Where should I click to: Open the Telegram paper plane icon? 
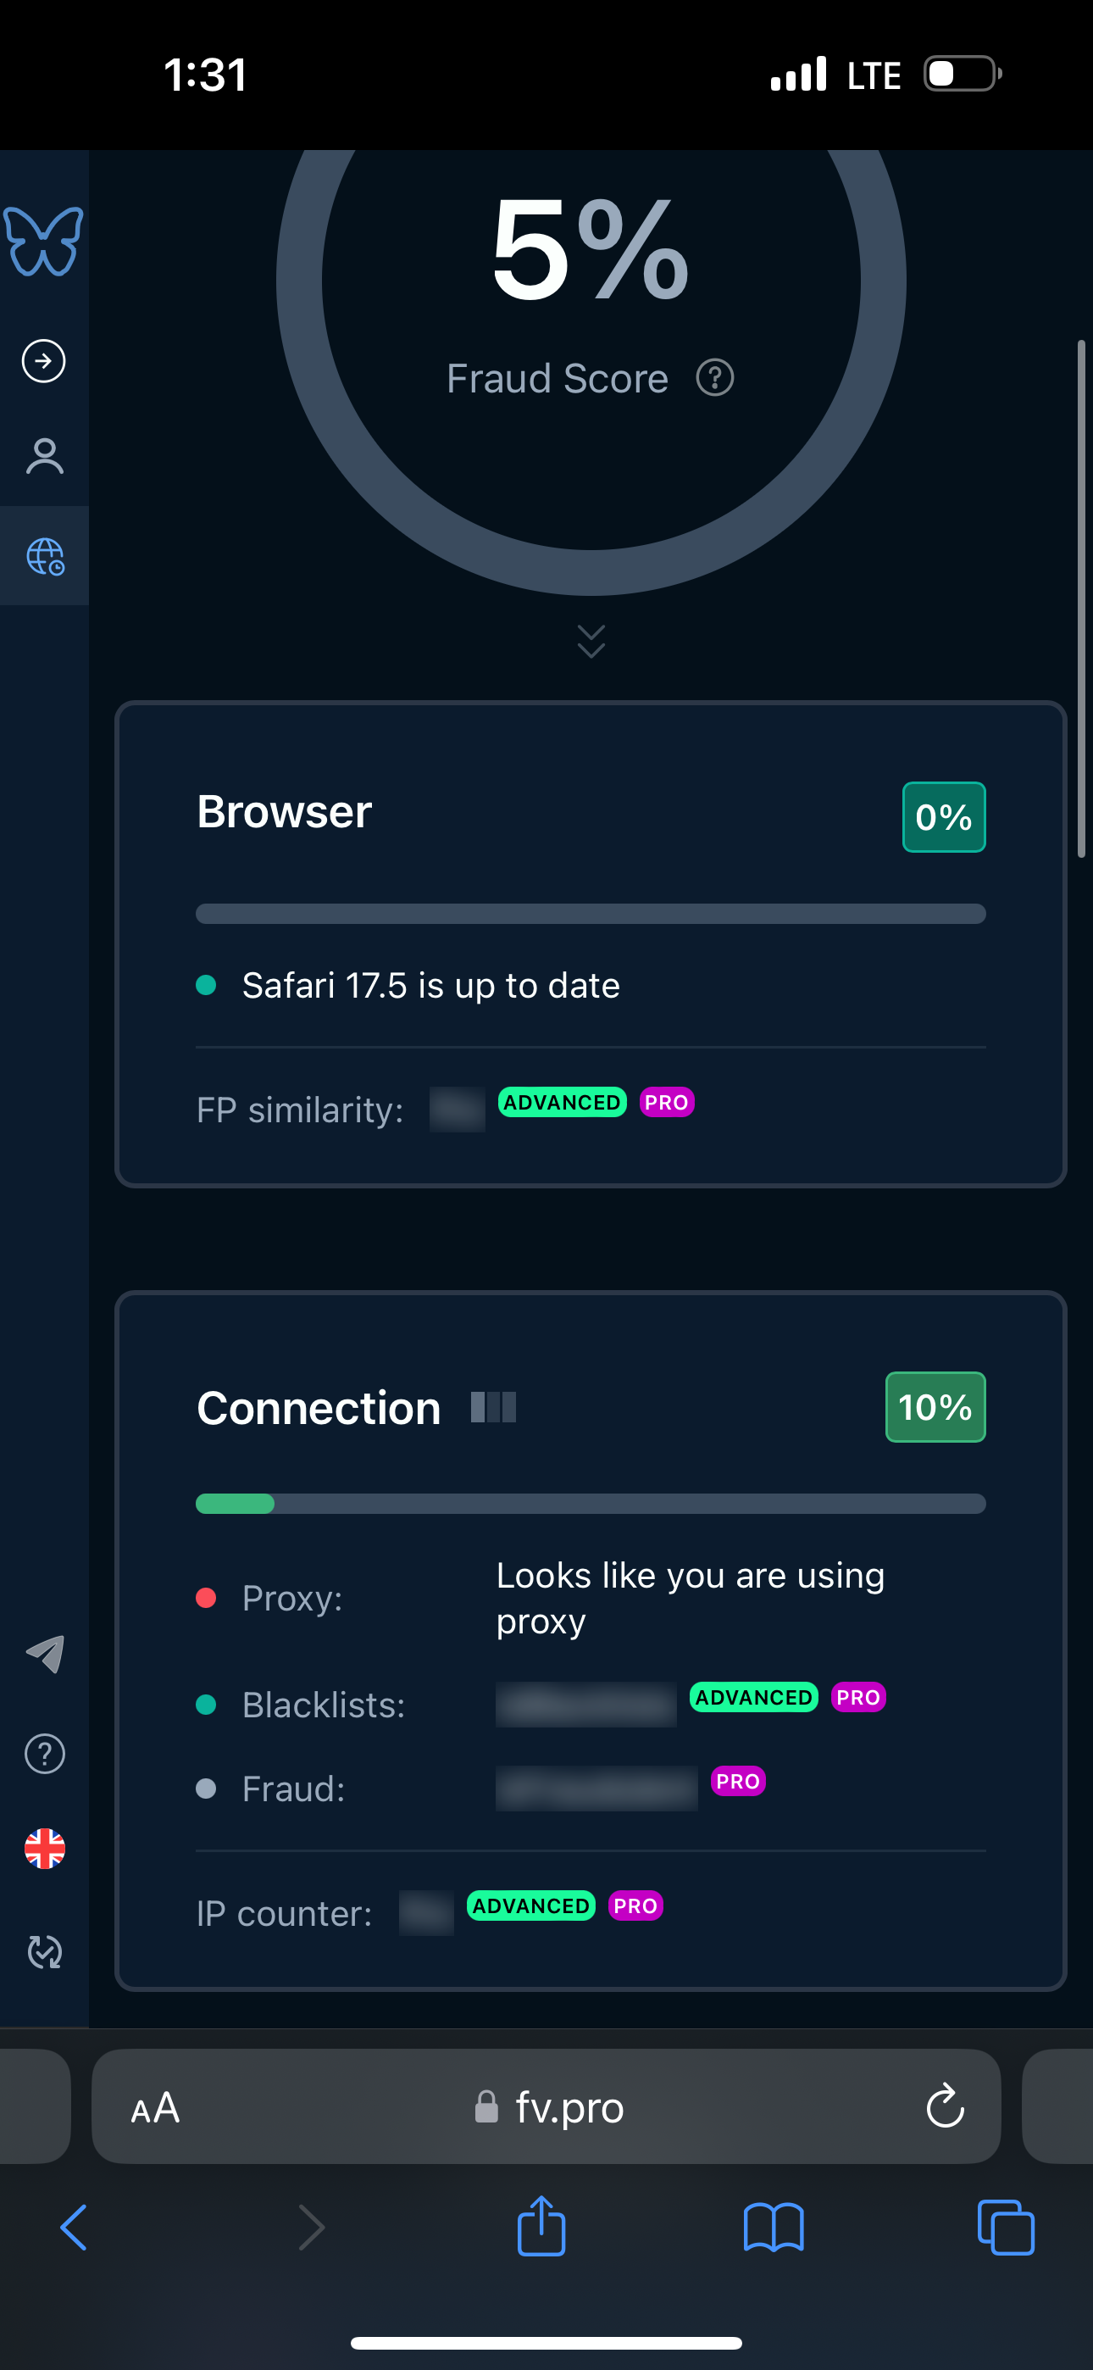(x=44, y=1655)
